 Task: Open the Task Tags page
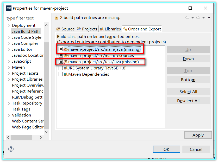click(21, 109)
